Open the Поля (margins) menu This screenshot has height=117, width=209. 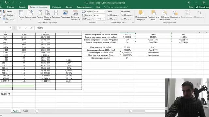tap(21, 15)
